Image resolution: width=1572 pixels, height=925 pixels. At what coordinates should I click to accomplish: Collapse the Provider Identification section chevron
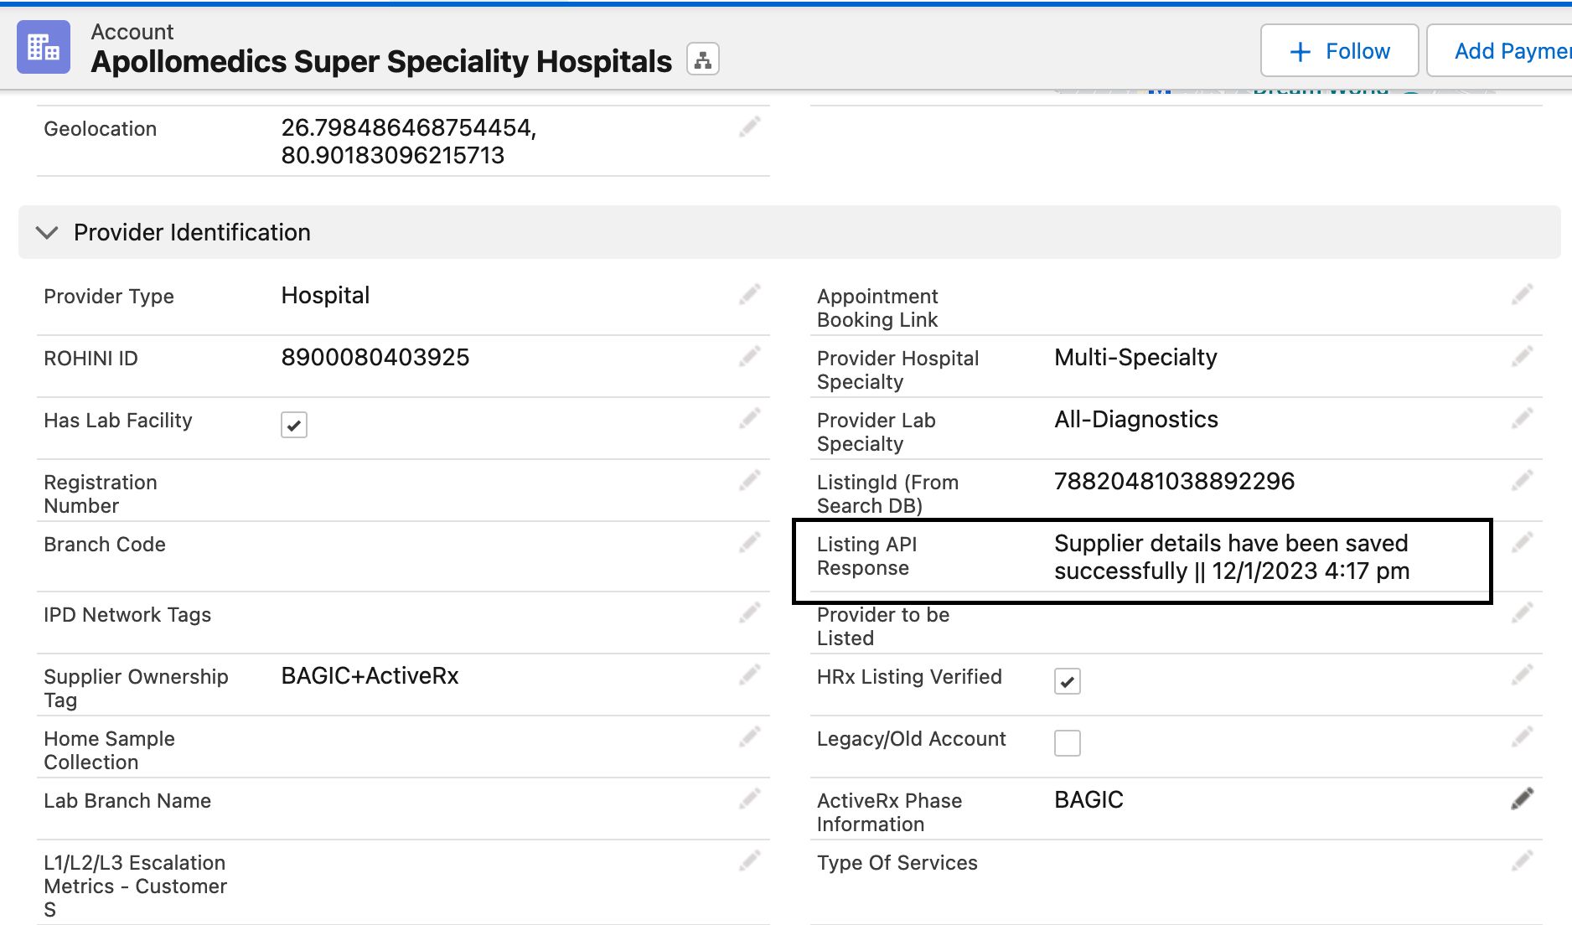[x=48, y=232]
